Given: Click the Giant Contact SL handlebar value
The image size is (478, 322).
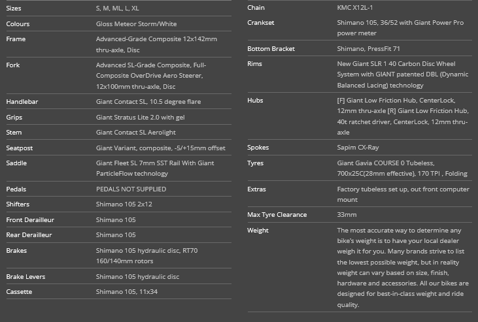Looking at the screenshot, I should click(148, 102).
